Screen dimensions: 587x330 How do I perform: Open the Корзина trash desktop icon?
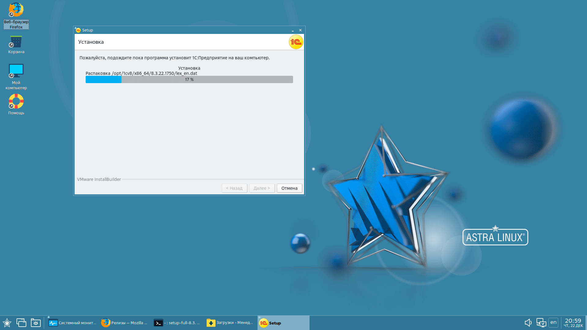pos(16,45)
